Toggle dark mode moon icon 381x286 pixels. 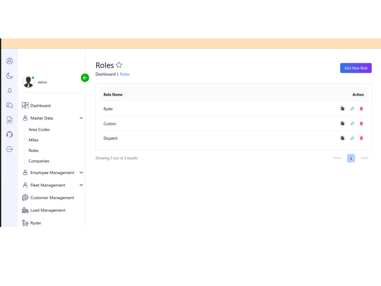coord(10,76)
